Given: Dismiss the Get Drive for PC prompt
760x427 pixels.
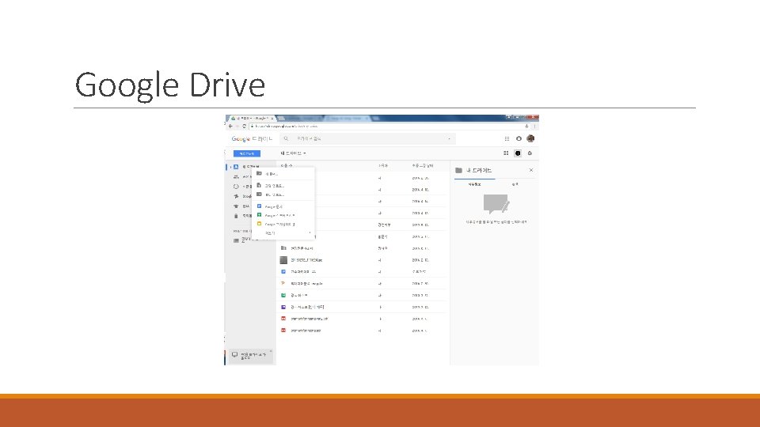Looking at the screenshot, I should [x=271, y=351].
